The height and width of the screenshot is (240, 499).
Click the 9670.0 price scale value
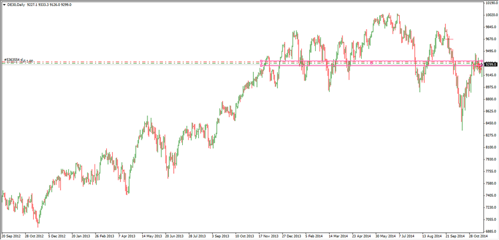(x=491, y=39)
